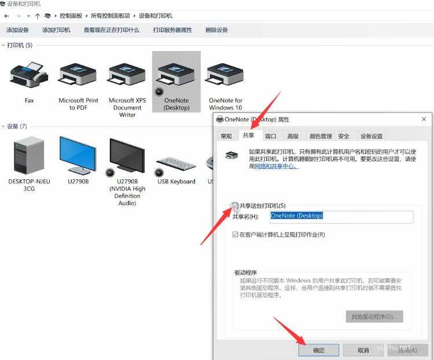Image resolution: width=434 pixels, height=360 pixels.
Task: Switch to the 颜色管理 tab
Action: pyautogui.click(x=321, y=136)
